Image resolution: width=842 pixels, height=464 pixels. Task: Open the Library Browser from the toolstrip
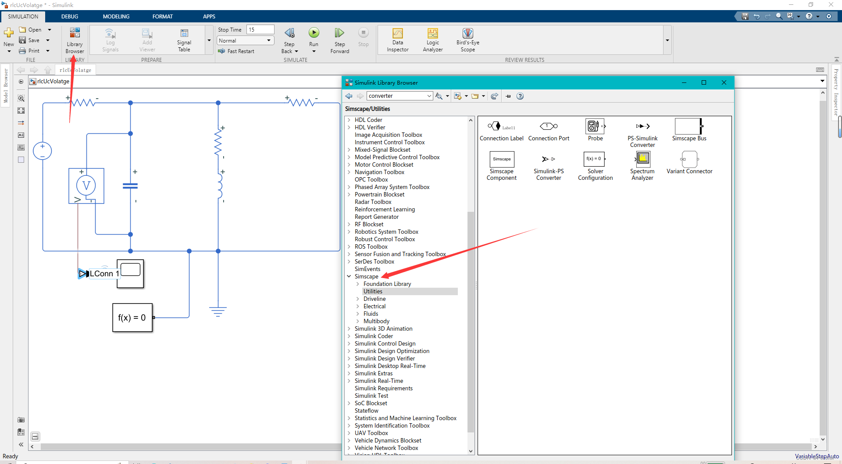coord(75,40)
